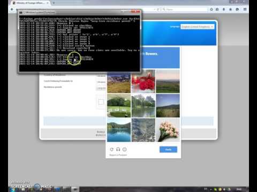Reload the page in Firefox toolbar
Screen dimensions: 257x192
click(158, 10)
